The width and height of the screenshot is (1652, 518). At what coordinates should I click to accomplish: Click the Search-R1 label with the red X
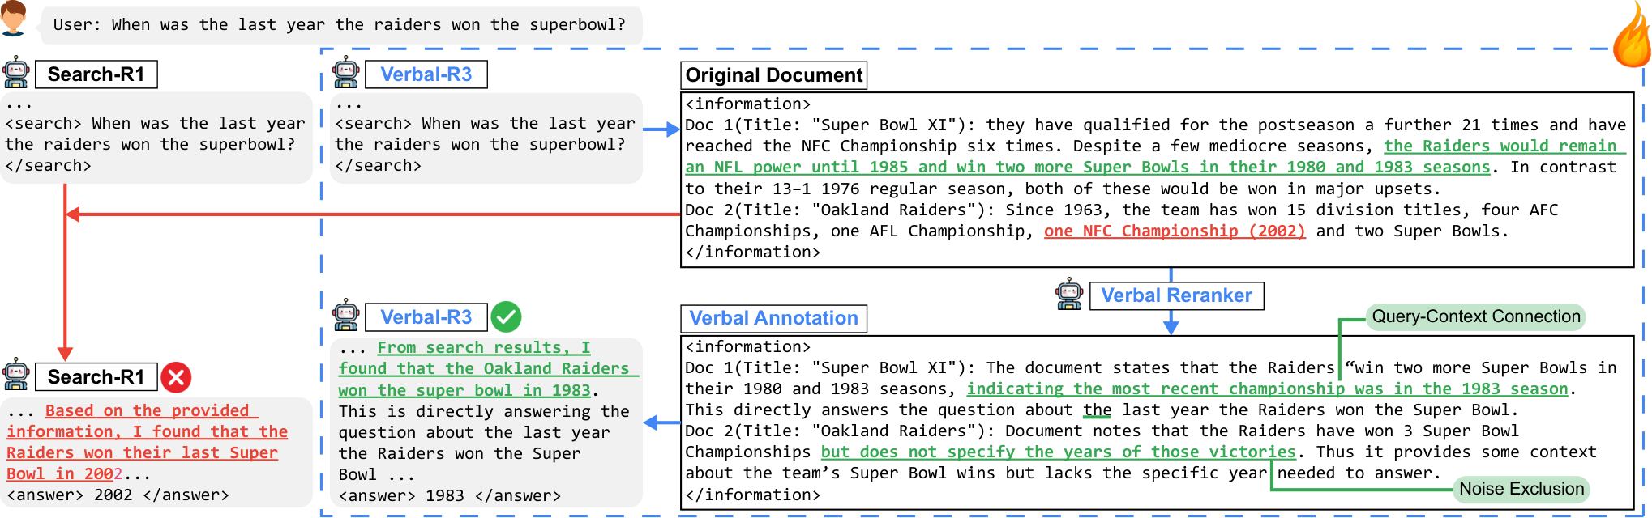tap(96, 377)
